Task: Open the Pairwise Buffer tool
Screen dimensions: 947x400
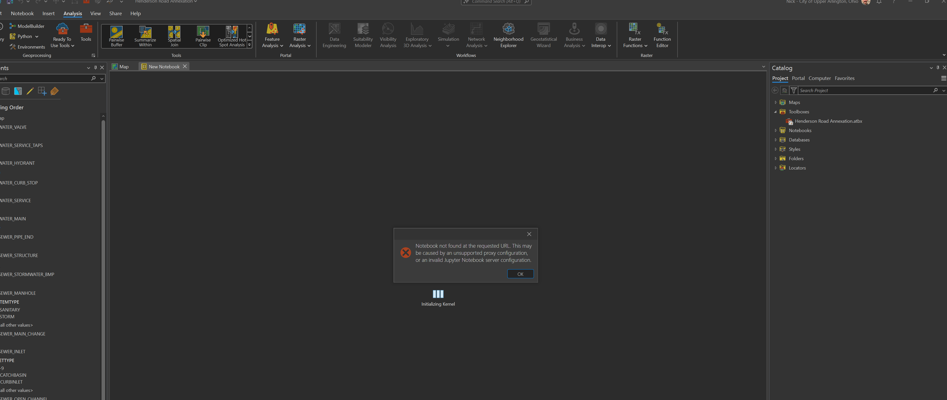Action: tap(116, 36)
